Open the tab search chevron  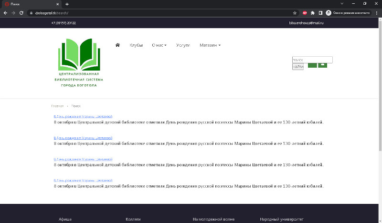click(x=342, y=4)
